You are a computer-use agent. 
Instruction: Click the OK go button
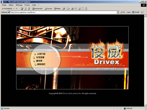tap(123, 12)
